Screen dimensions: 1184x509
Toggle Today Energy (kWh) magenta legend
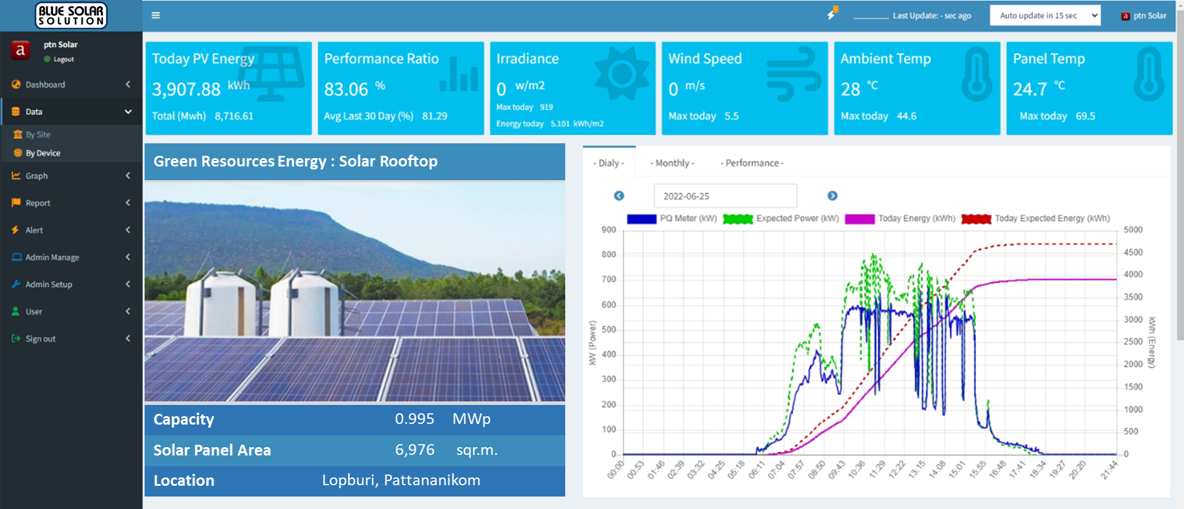900,218
